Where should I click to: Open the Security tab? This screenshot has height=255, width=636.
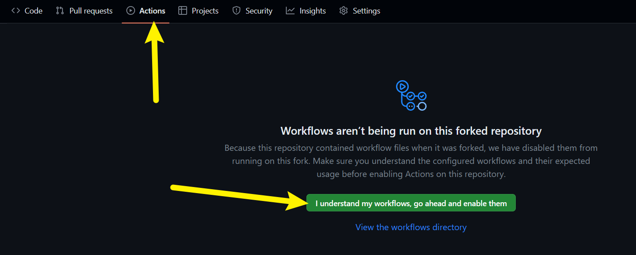tap(259, 11)
